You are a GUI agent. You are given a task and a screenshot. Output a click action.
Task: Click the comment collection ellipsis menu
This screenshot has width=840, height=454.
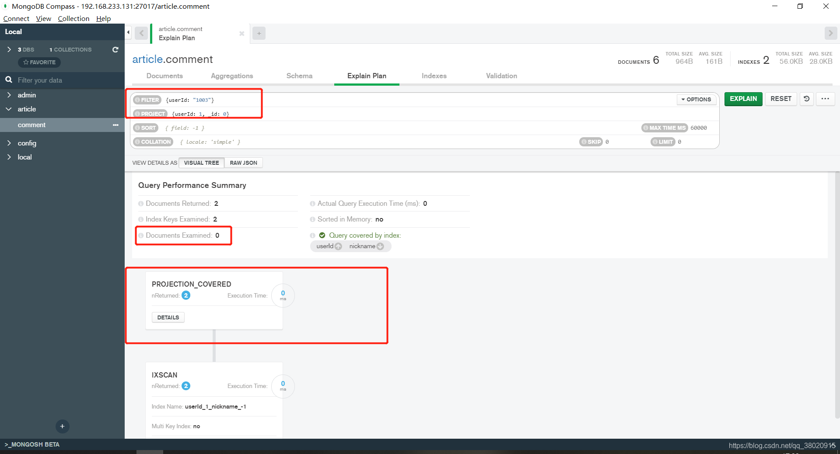(x=115, y=125)
